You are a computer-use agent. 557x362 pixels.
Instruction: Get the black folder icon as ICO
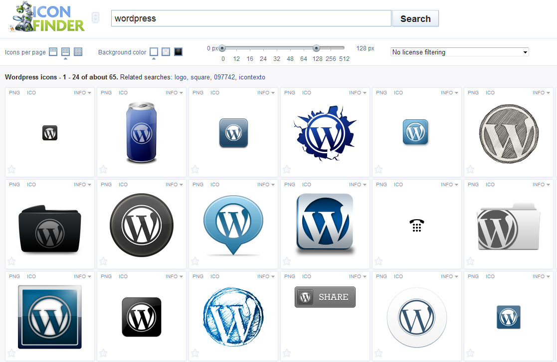click(31, 185)
